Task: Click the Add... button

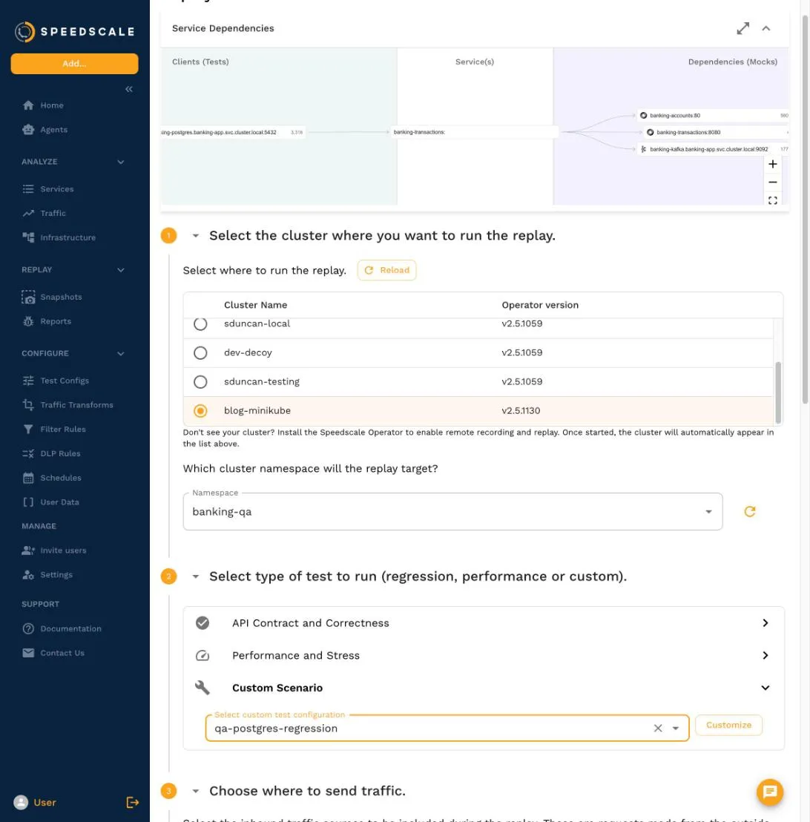Action: click(74, 64)
